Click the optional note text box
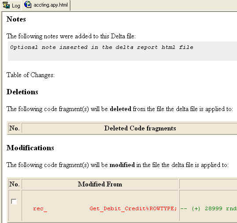This screenshot has height=223, width=237. (122, 51)
